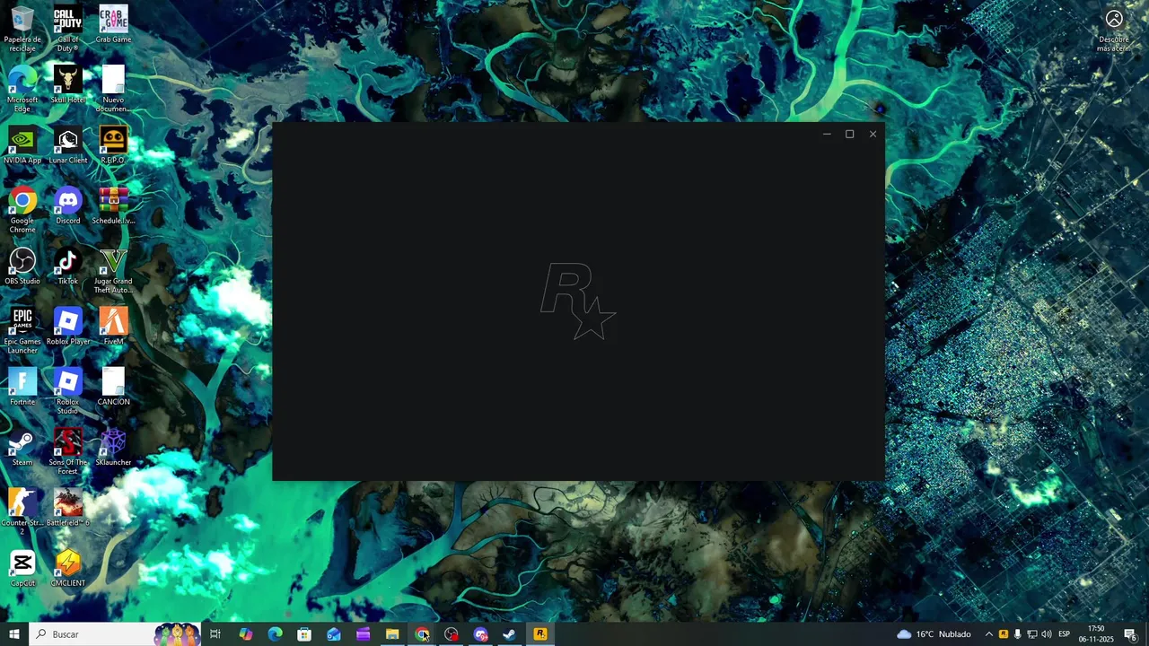Select the Counter-Strike 2 desktop shortcut
Image resolution: width=1149 pixels, height=646 pixels.
point(22,511)
